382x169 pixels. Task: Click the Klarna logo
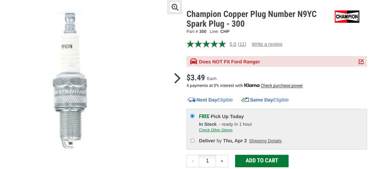point(252,85)
